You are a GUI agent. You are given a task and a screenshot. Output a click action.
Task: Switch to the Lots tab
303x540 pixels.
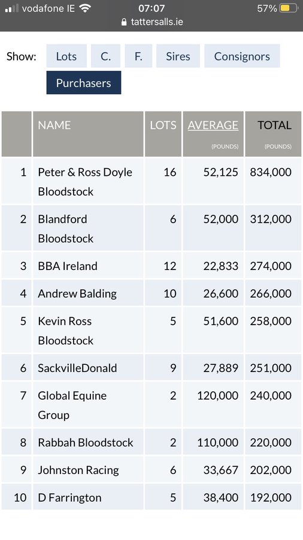tap(66, 56)
